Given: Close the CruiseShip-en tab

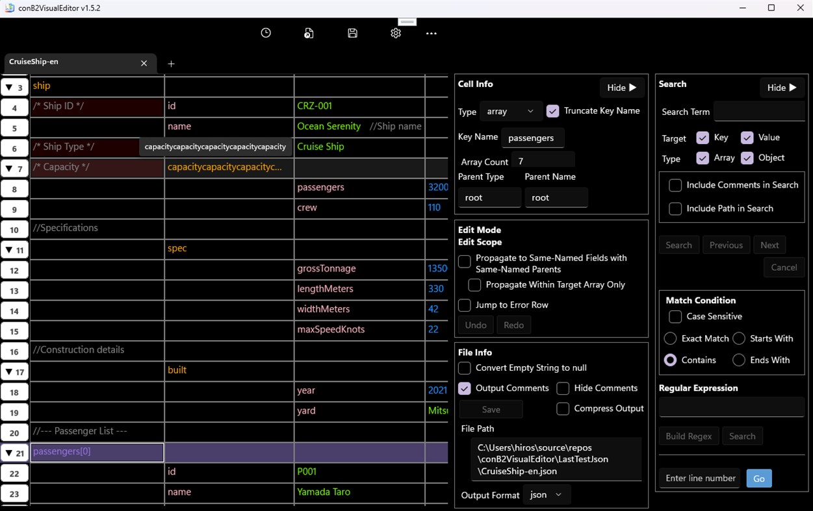Looking at the screenshot, I should coord(144,63).
